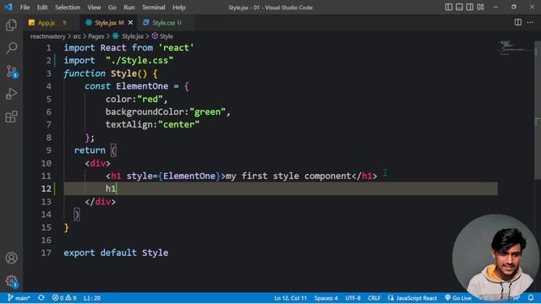The image size is (541, 304).
Task: Open the Source Control view
Action: pos(12,71)
